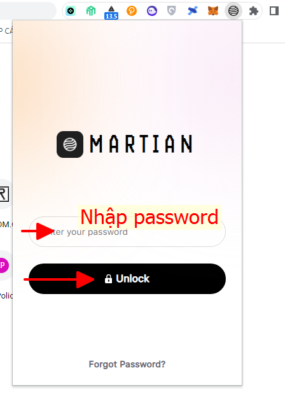Open the teal extension with black circle icon
The height and width of the screenshot is (408, 285).
point(71,11)
